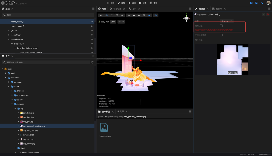The width and height of the screenshot is (272, 156).
Task: Collapse the textures folder
Action: point(12,104)
